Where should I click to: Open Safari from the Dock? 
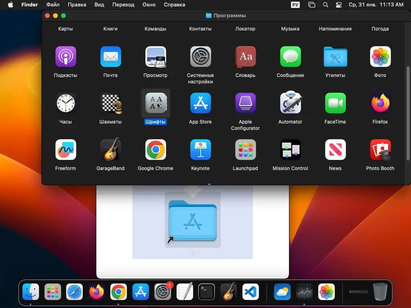tap(74, 292)
